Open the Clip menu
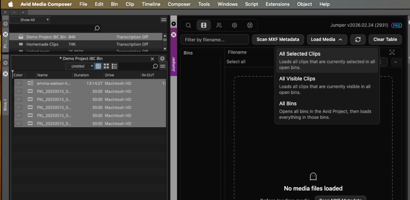 pos(130,4)
